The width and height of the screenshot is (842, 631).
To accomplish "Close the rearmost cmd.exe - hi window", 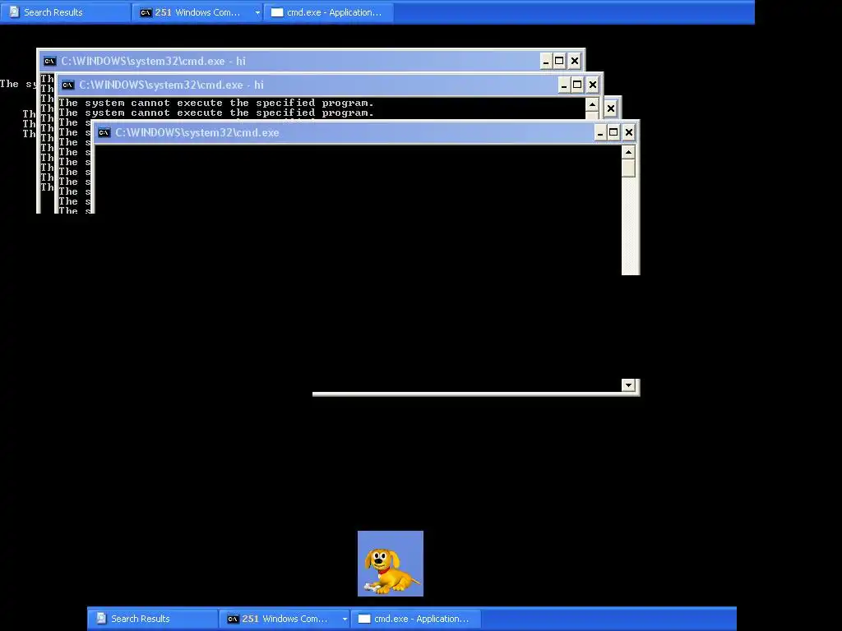I will [575, 61].
